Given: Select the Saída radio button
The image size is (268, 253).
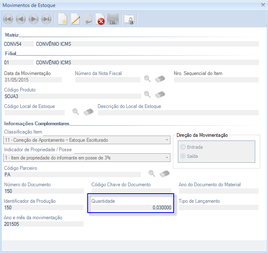Looking at the screenshot, I should (x=183, y=156).
